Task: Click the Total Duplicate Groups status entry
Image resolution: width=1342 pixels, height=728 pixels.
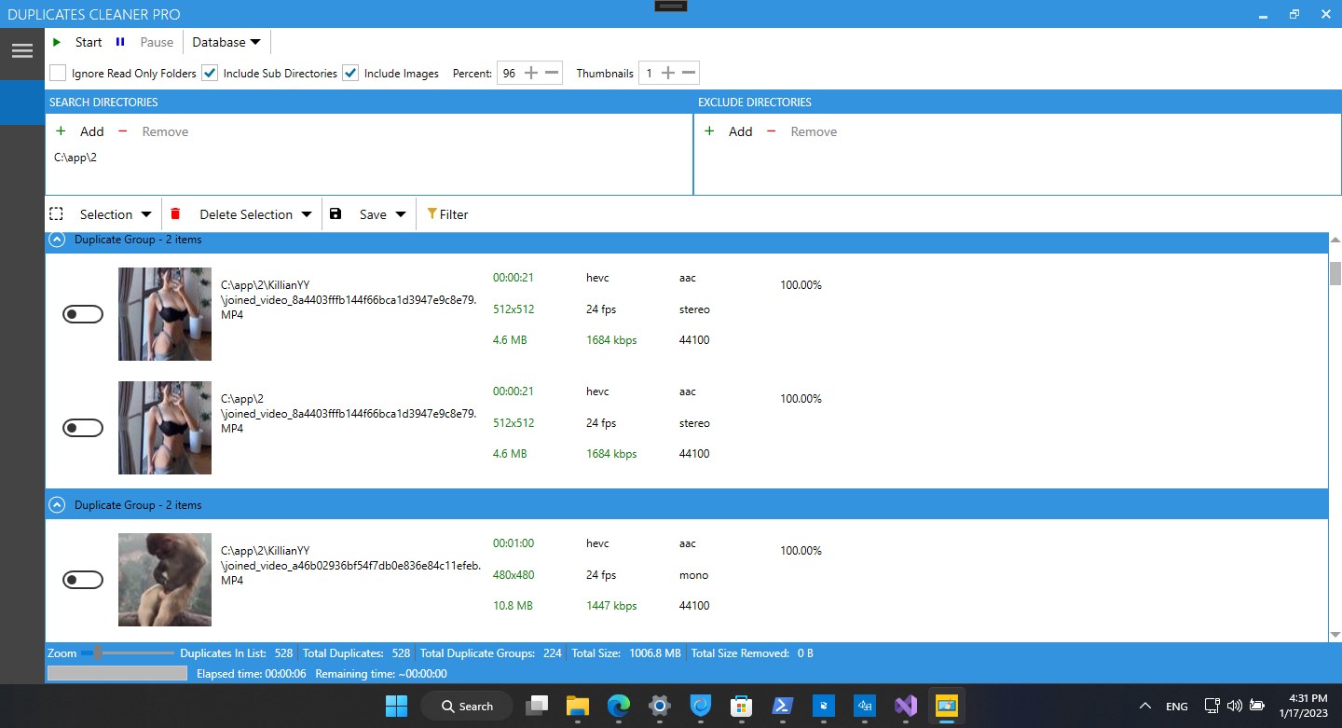Action: point(491,653)
